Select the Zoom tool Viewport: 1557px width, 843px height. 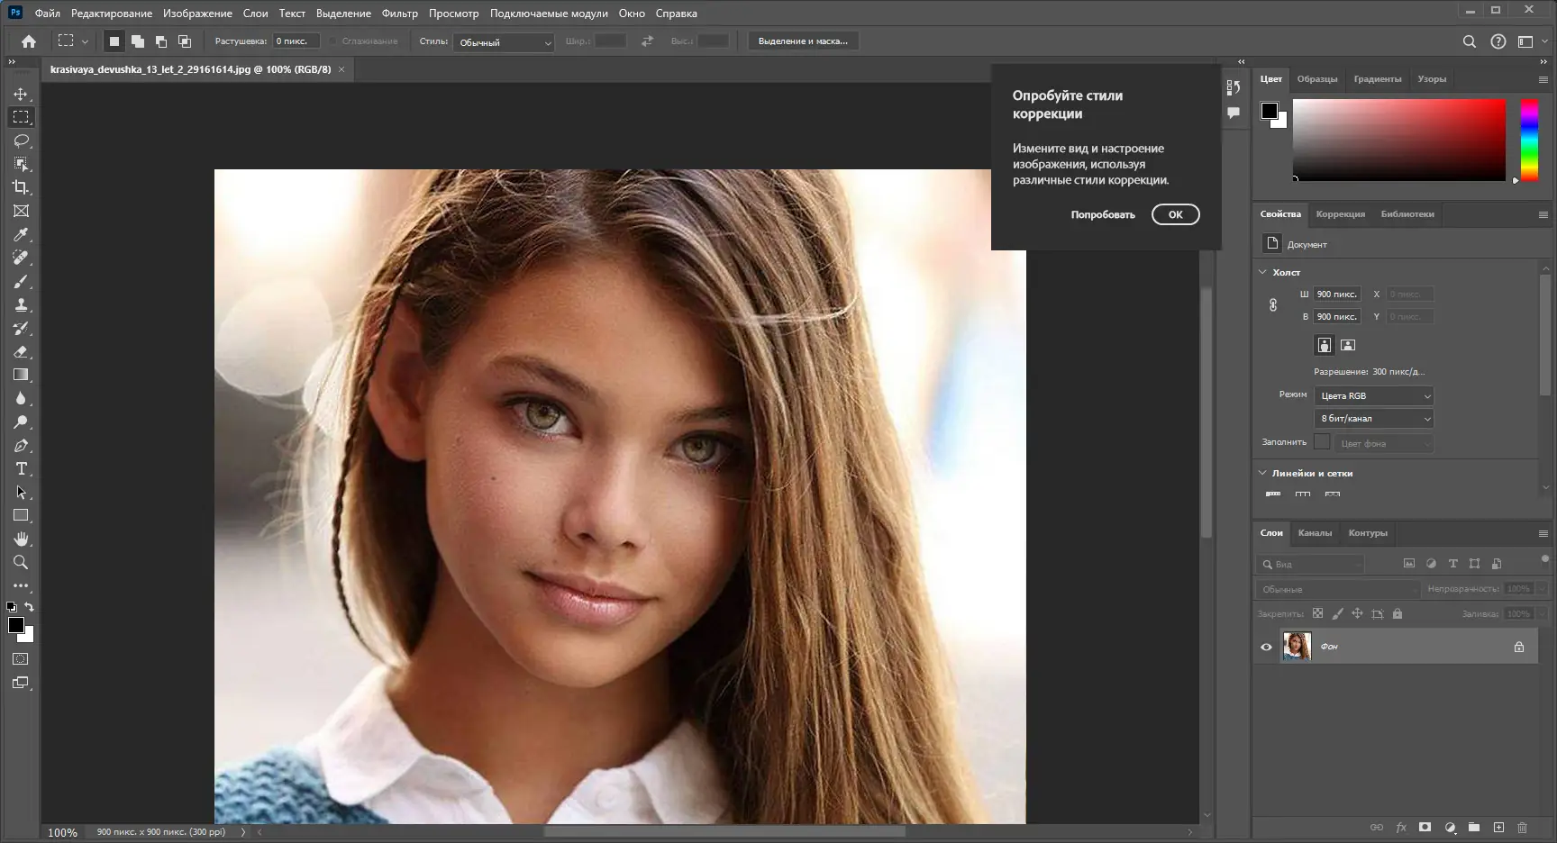coord(21,563)
